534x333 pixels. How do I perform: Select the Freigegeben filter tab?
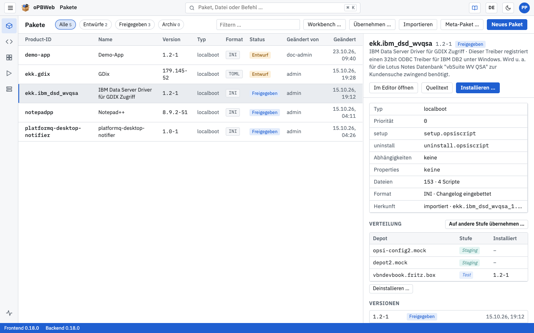click(135, 25)
